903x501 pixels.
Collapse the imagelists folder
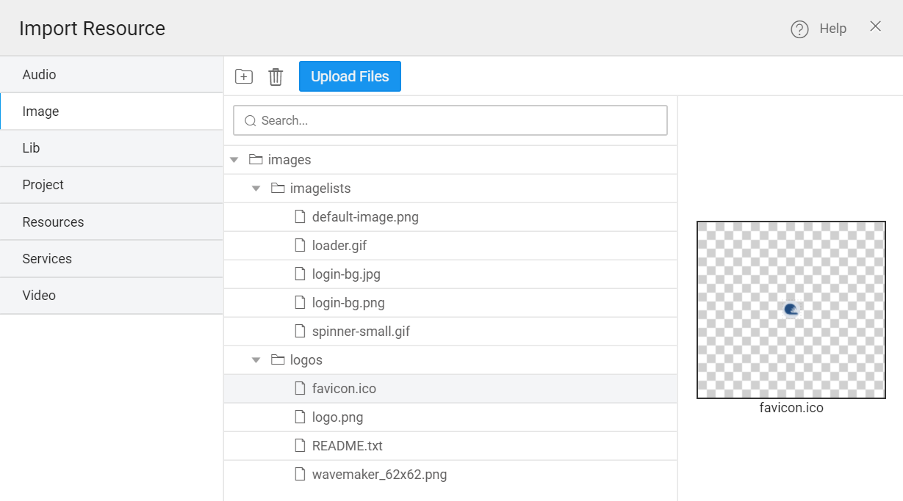pyautogui.click(x=255, y=188)
